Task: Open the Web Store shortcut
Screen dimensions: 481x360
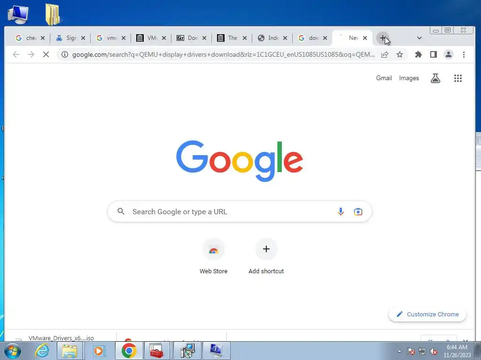Action: click(214, 256)
